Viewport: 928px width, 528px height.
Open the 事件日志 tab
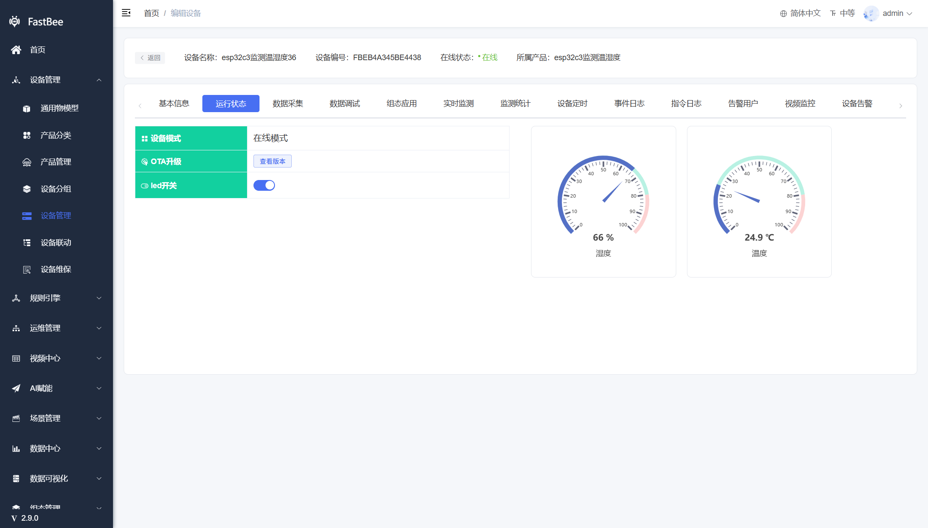(629, 104)
